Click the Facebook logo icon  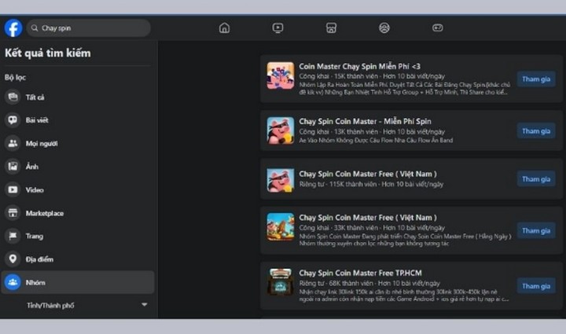click(x=13, y=28)
